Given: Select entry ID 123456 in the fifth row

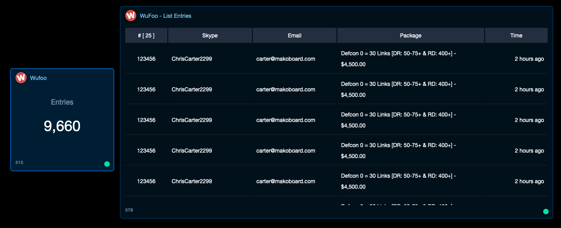Looking at the screenshot, I should tap(146, 181).
